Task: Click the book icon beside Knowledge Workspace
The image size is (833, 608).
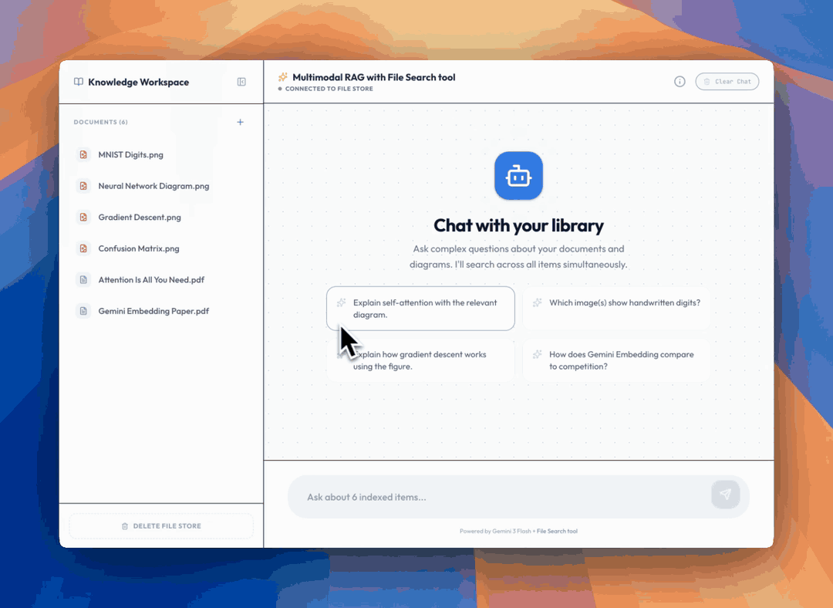Action: (79, 82)
